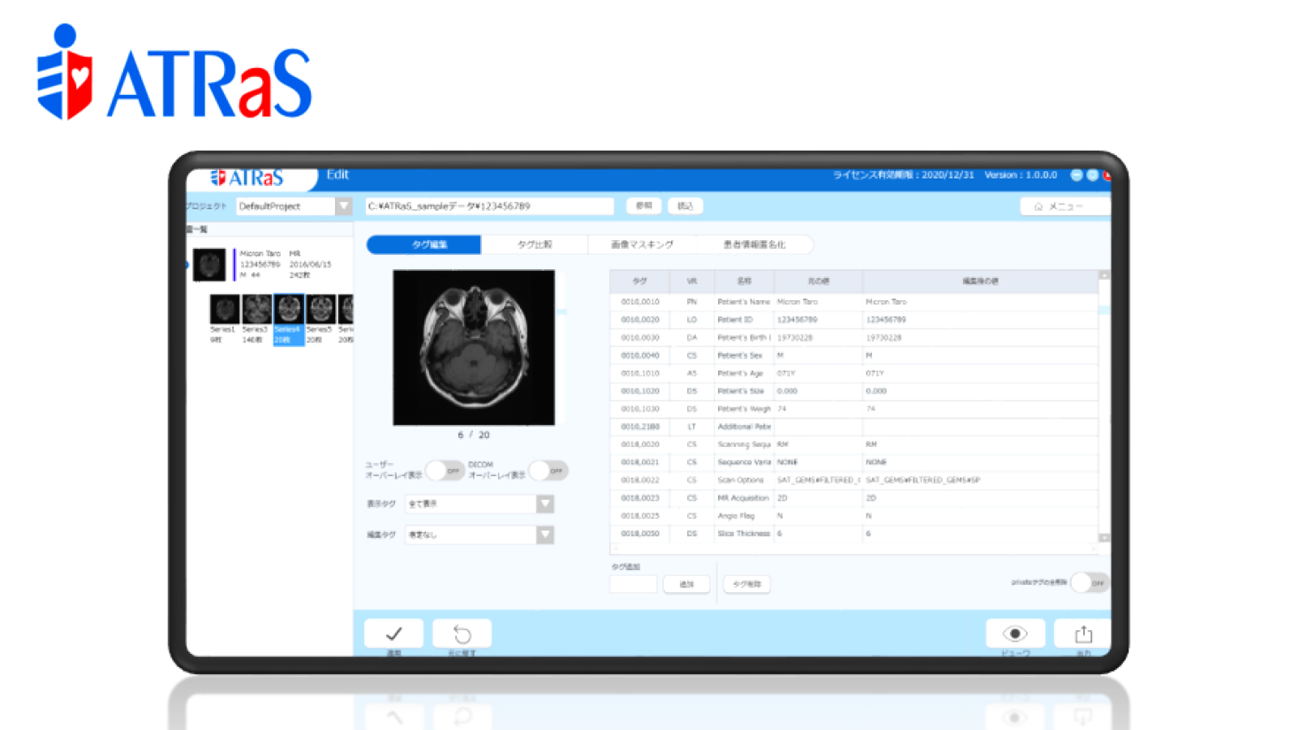Open the DefaultProject project dropdown
Image resolution: width=1298 pixels, height=730 pixels.
point(344,206)
